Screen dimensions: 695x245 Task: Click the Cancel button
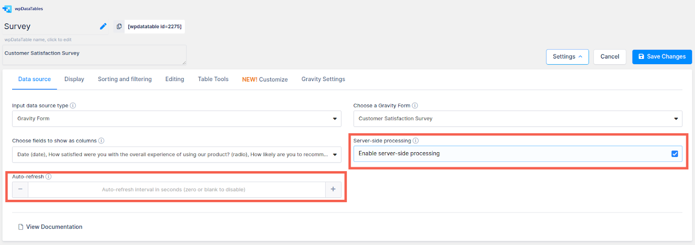tap(610, 56)
